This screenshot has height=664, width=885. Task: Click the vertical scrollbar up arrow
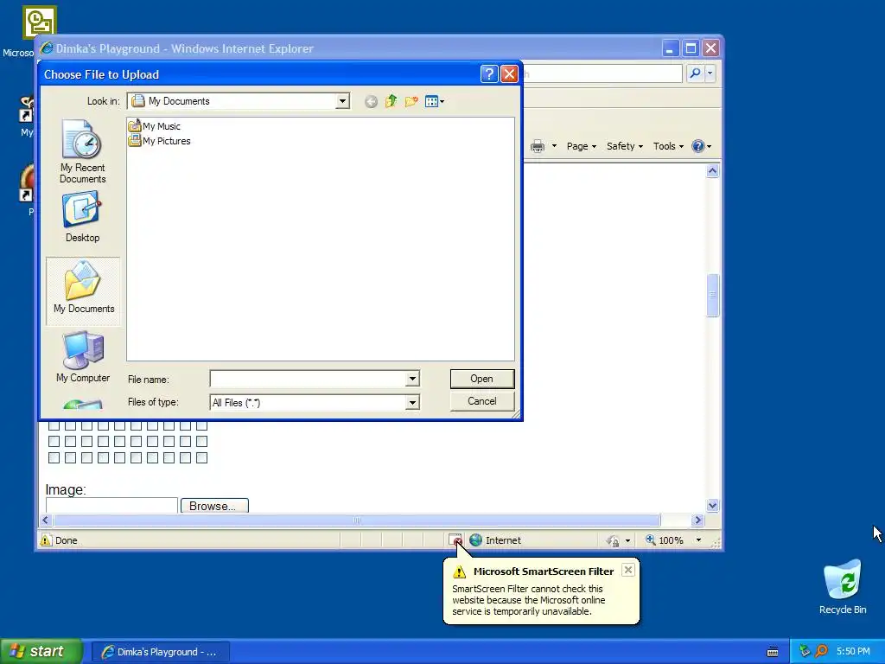[712, 171]
